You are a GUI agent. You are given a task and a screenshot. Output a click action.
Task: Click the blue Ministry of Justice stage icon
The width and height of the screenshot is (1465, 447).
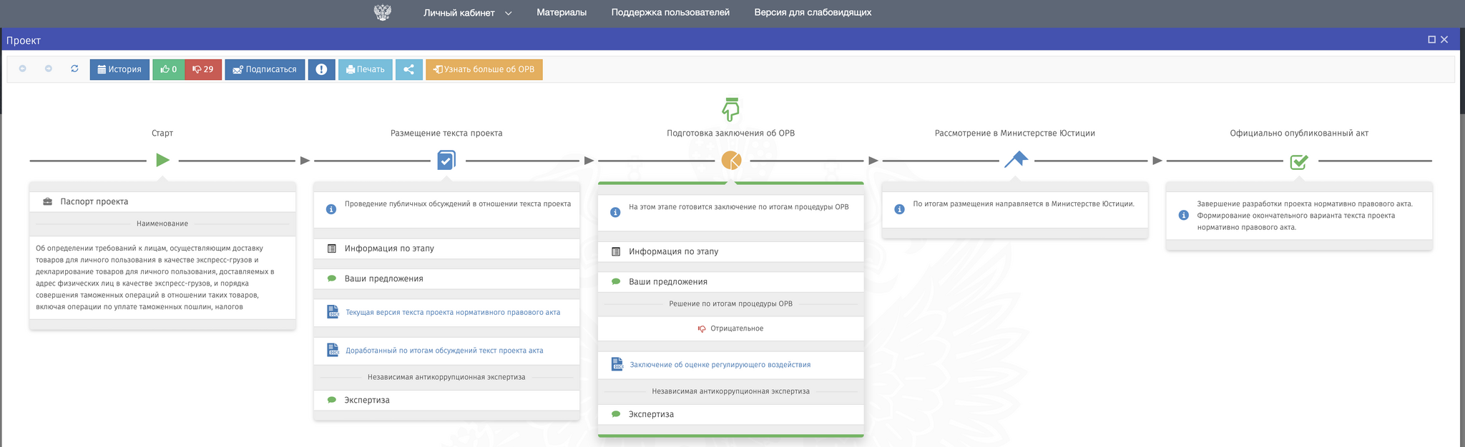1016,160
